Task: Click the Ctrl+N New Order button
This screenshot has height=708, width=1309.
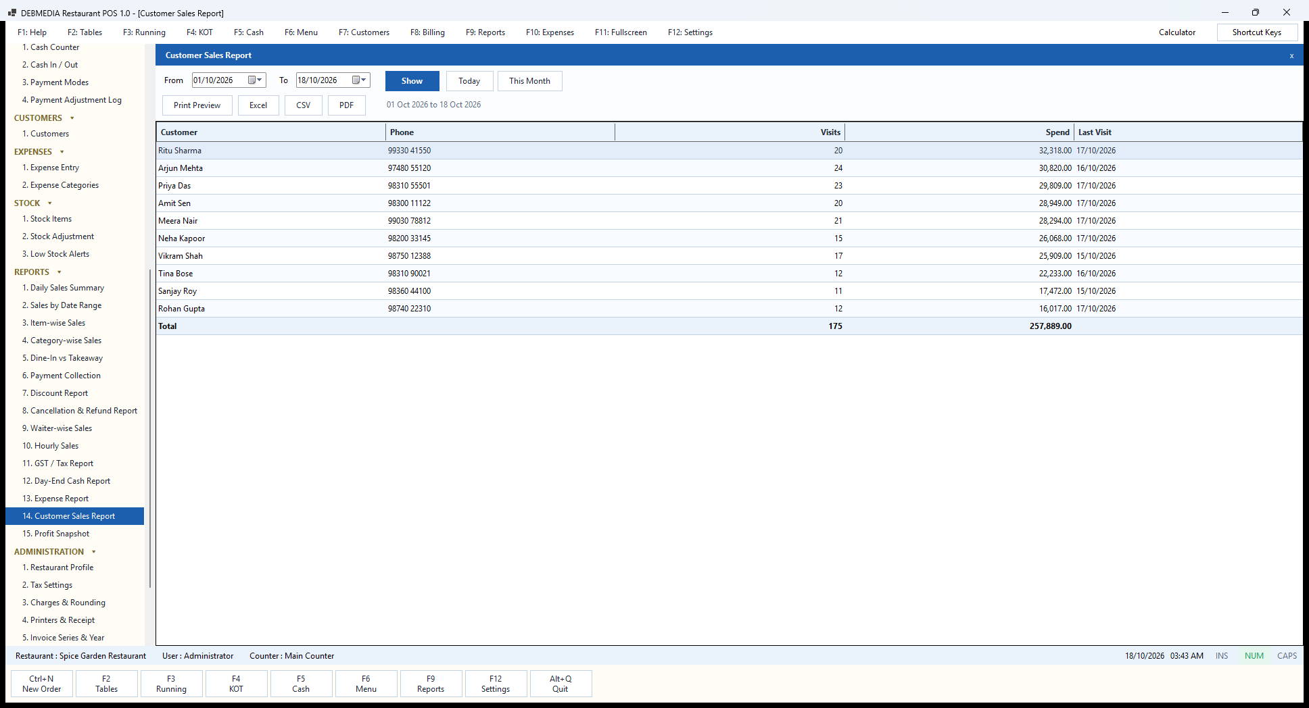Action: pyautogui.click(x=41, y=684)
